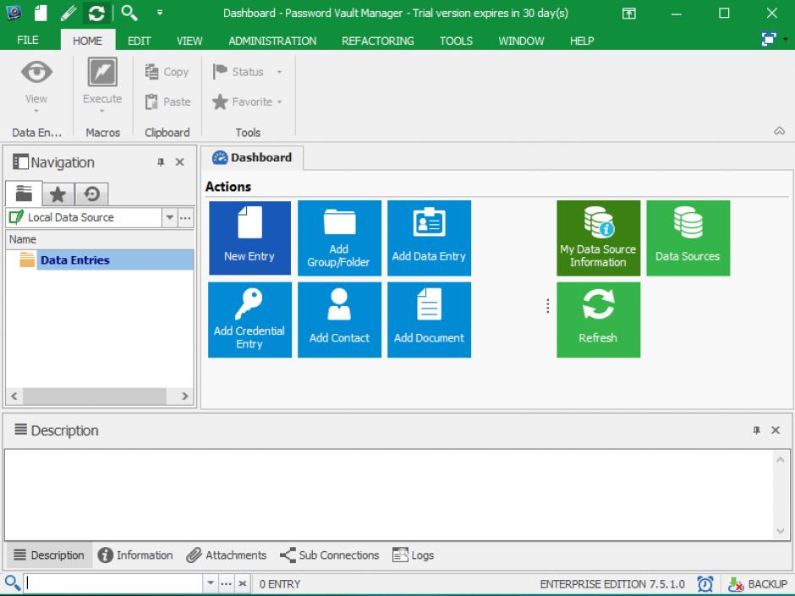Open the Favorite dropdown in Tools group
The image size is (795, 596).
pos(247,101)
